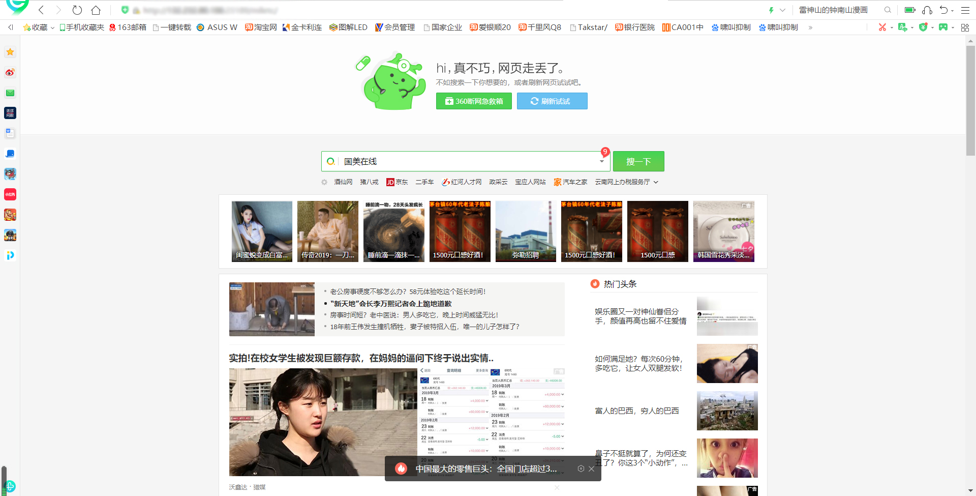Open the Xiaohongshu red sidebar icon
This screenshot has height=496, width=976.
pos(10,194)
